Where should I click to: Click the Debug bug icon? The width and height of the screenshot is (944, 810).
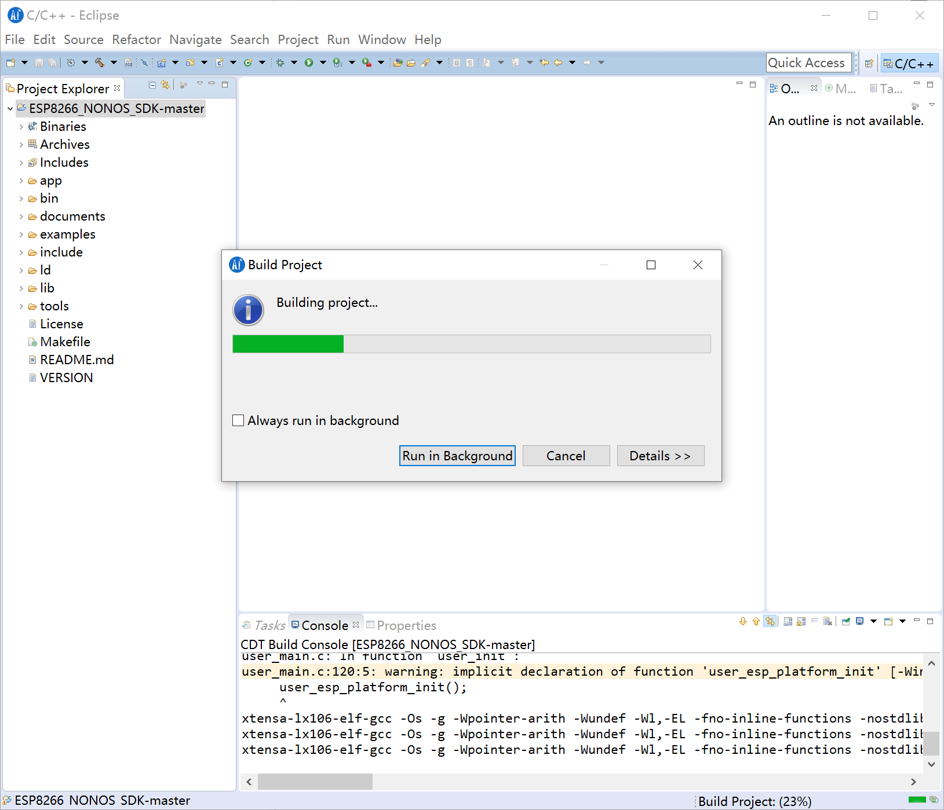point(280,63)
